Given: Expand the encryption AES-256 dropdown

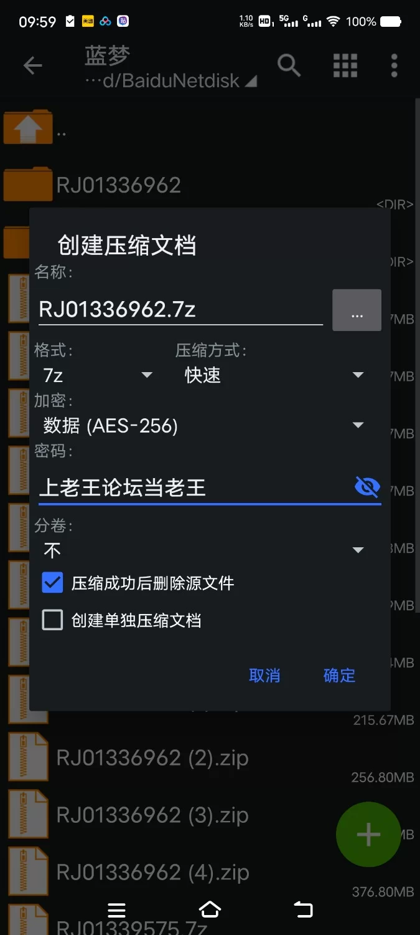Looking at the screenshot, I should 202,425.
